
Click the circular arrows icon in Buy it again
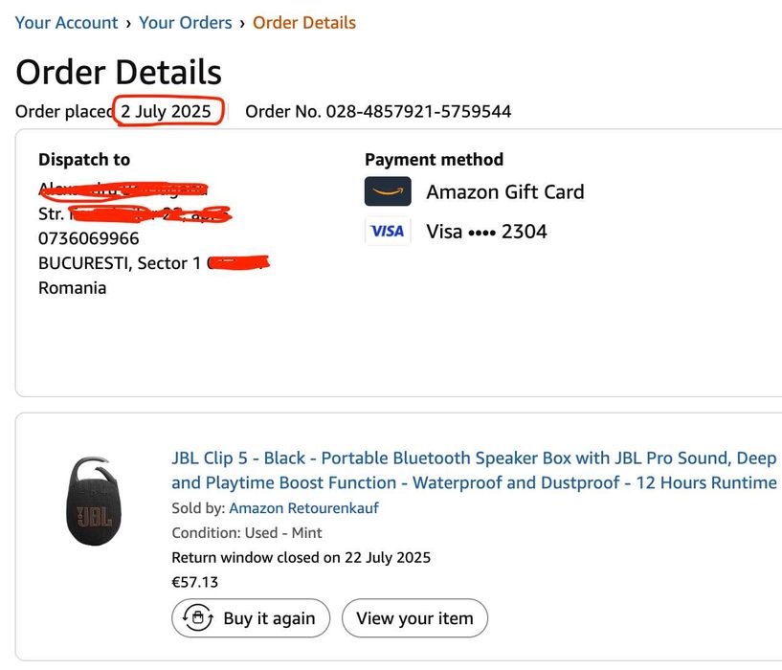tap(198, 618)
